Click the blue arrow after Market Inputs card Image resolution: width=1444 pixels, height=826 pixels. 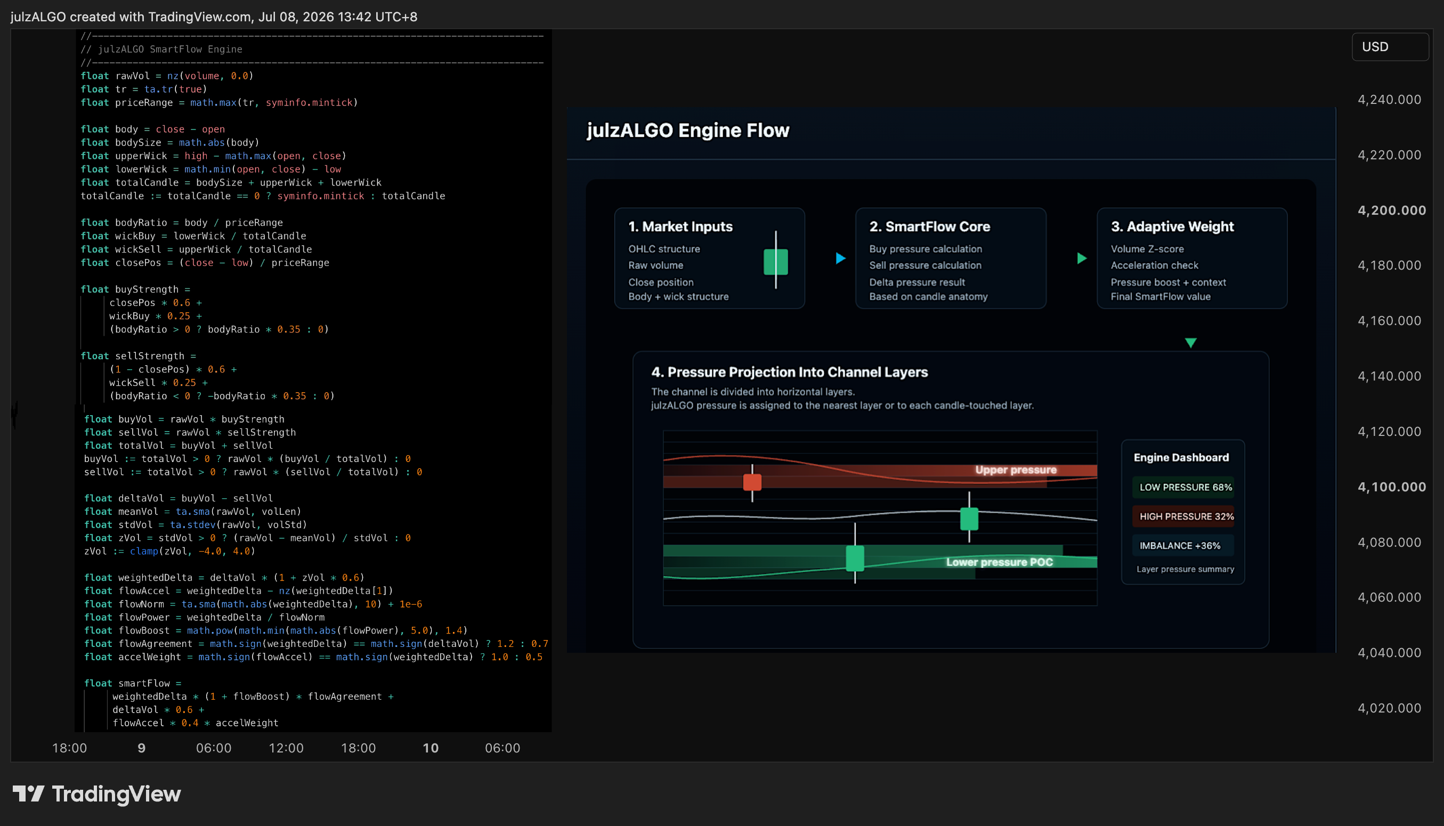[x=840, y=258]
